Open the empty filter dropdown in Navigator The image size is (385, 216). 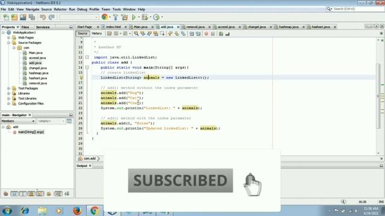click(51, 121)
